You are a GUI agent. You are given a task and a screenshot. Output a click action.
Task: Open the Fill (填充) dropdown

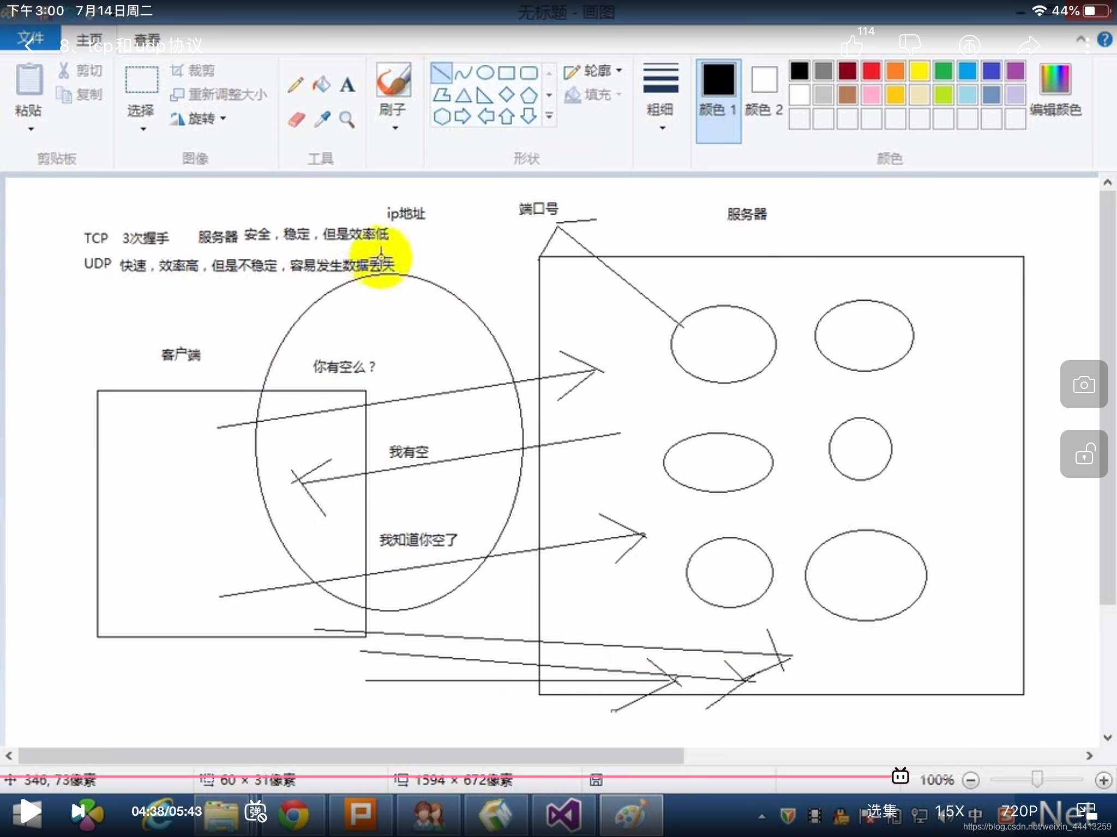[593, 95]
